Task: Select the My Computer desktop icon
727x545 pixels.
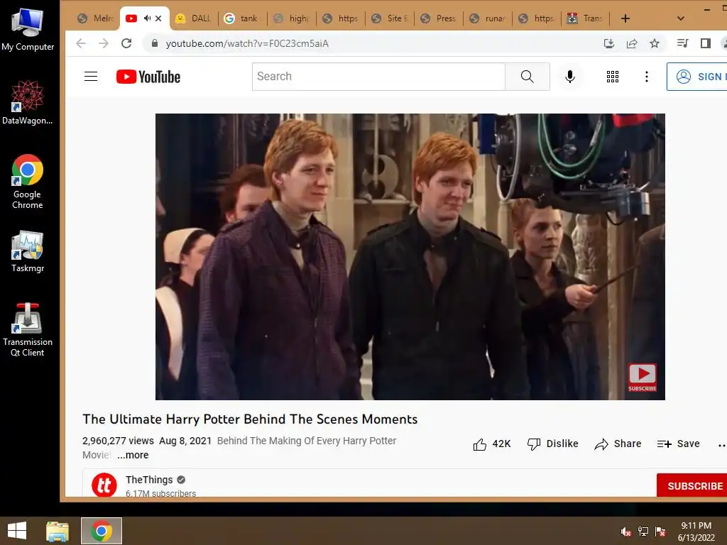Action: point(28,30)
